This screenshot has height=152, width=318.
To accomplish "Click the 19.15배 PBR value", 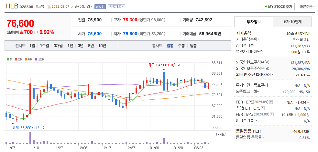I will (288, 115).
